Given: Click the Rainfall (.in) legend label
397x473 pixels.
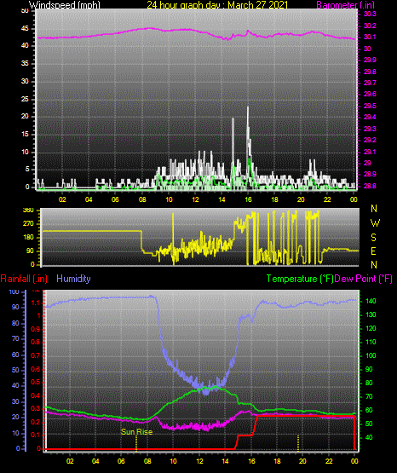Looking at the screenshot, I should pyautogui.click(x=24, y=279).
